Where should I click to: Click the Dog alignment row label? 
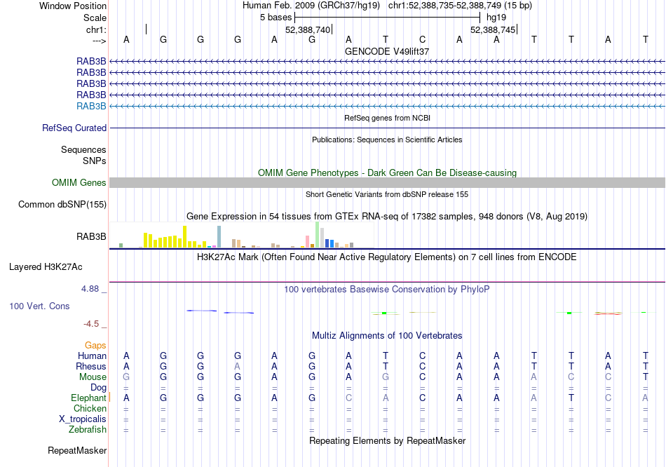coord(99,388)
